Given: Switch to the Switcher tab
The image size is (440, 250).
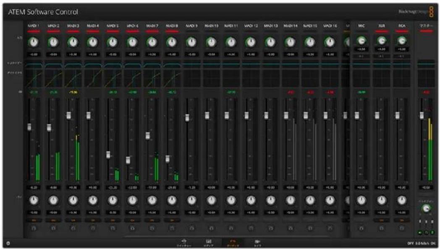Looking at the screenshot, I should tap(184, 243).
